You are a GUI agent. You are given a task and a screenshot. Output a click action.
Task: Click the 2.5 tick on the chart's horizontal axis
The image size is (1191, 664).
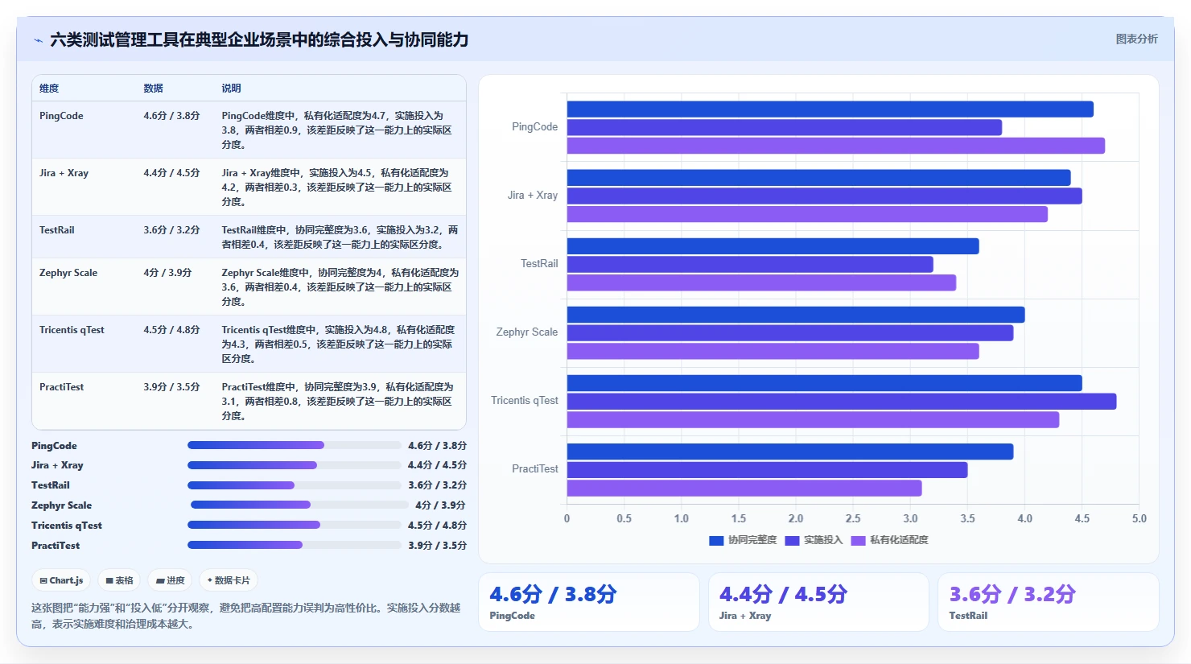[853, 519]
